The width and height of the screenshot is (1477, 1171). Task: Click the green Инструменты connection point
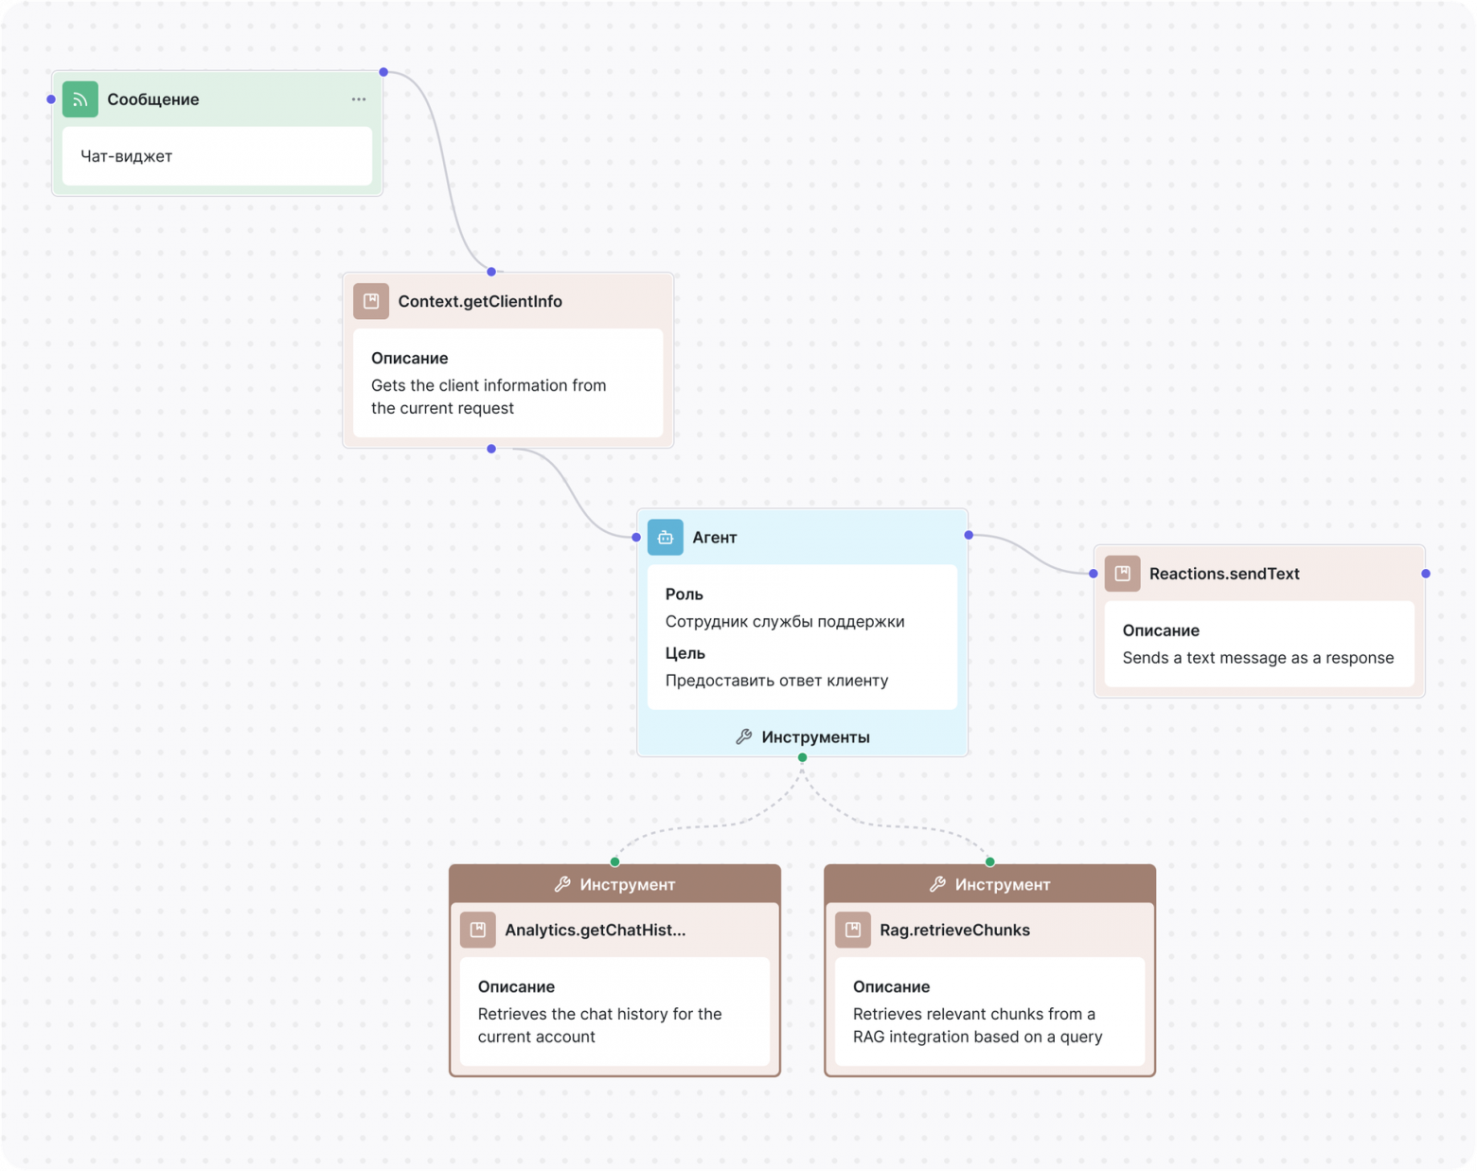[802, 757]
